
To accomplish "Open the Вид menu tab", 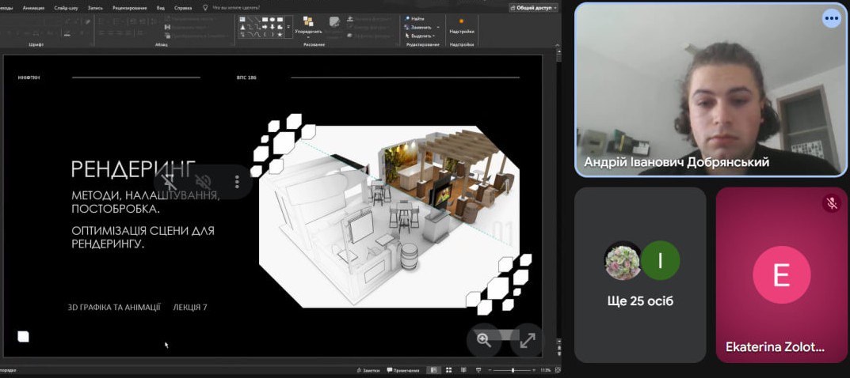I will [161, 7].
